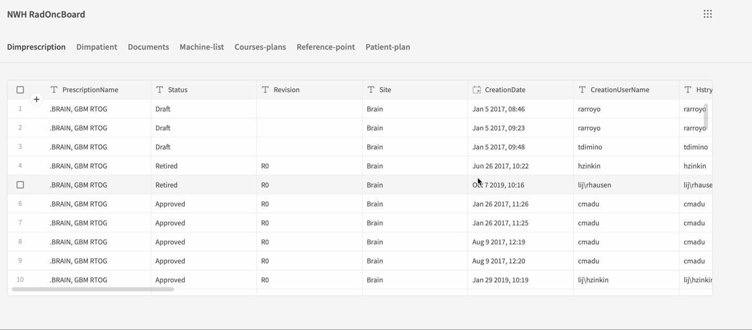Select the Retired status cell in row 4
752x330 pixels.
coord(166,166)
